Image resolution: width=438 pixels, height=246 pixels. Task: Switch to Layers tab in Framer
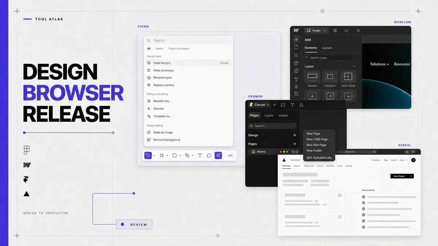pyautogui.click(x=269, y=116)
